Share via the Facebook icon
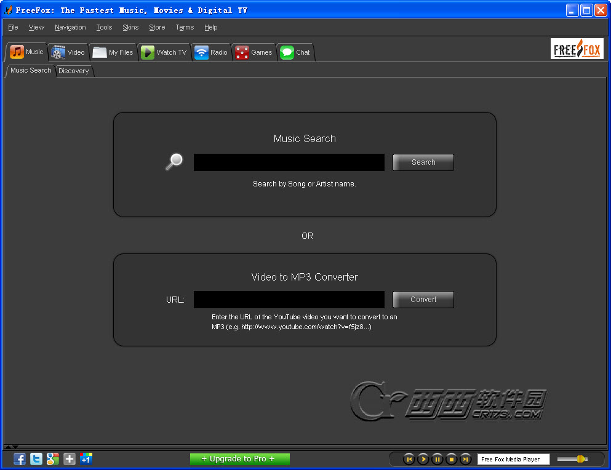This screenshot has width=611, height=470. [20, 459]
